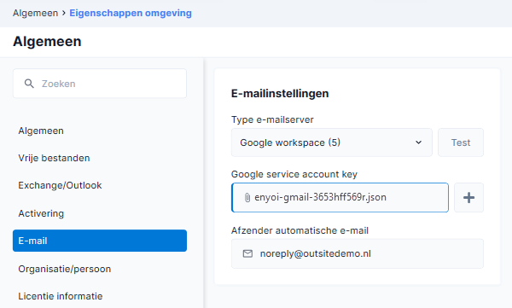Open Algemeen breadcrumb link
Screen dimensions: 512x308
pyautogui.click(x=35, y=13)
